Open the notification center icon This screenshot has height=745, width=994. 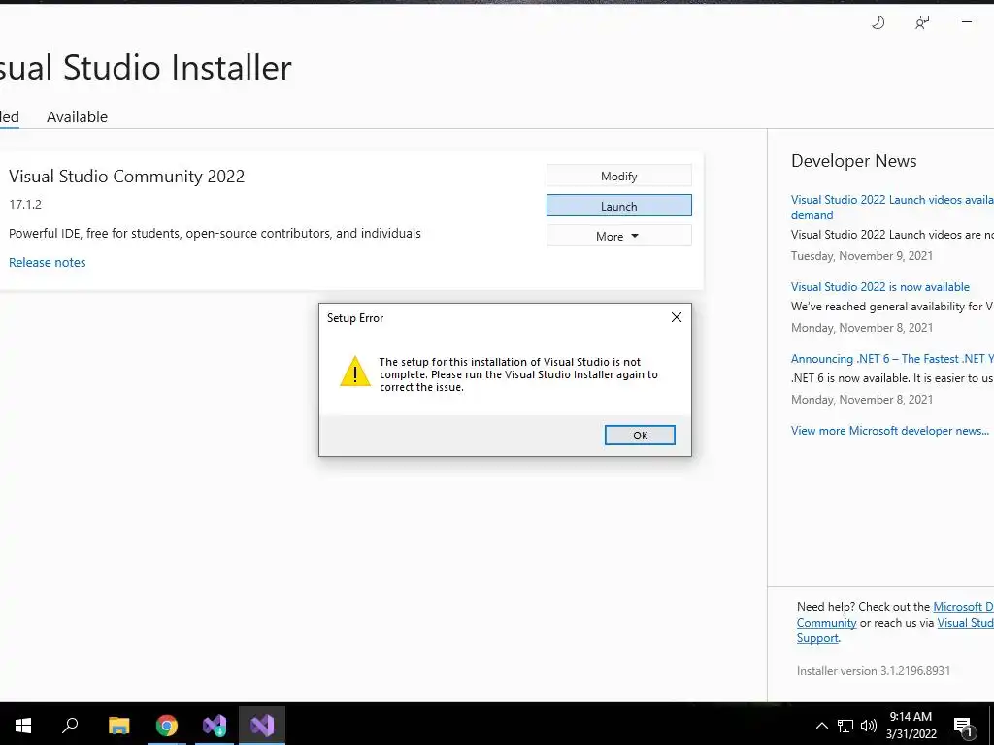click(963, 726)
